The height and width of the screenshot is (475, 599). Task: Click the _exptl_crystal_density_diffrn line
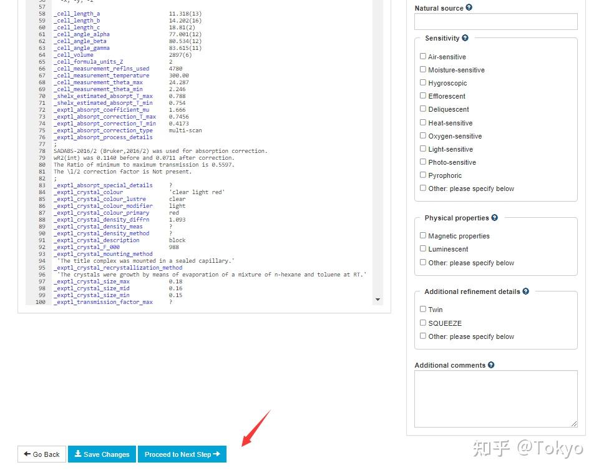pos(120,220)
